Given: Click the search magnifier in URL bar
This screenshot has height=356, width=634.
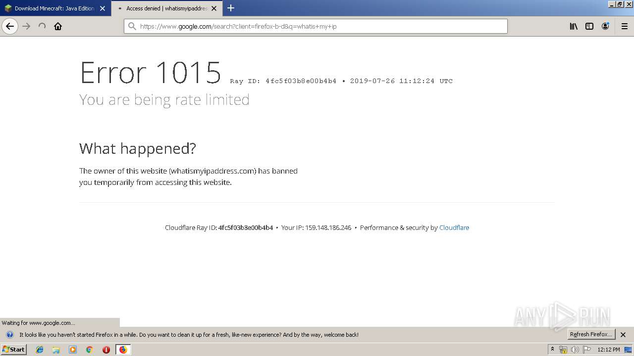Looking at the screenshot, I should (132, 26).
